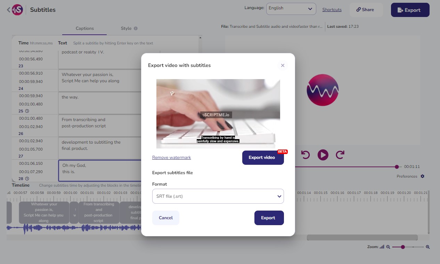Click the Export video button
The image size is (440, 264).
[263, 157]
